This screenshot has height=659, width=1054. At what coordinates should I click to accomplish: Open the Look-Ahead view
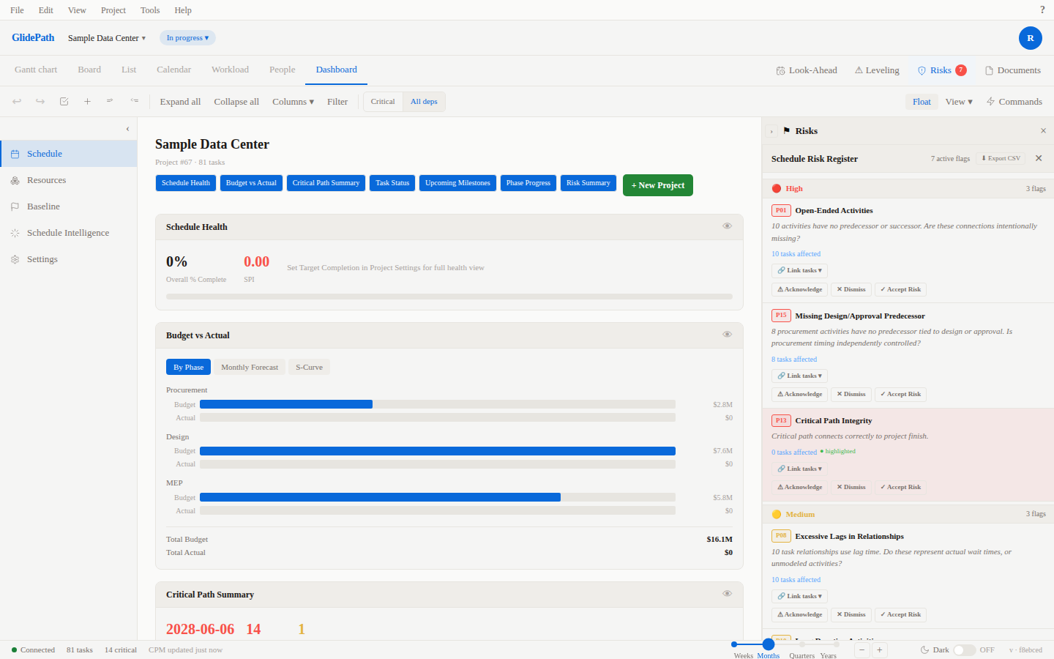coord(807,70)
